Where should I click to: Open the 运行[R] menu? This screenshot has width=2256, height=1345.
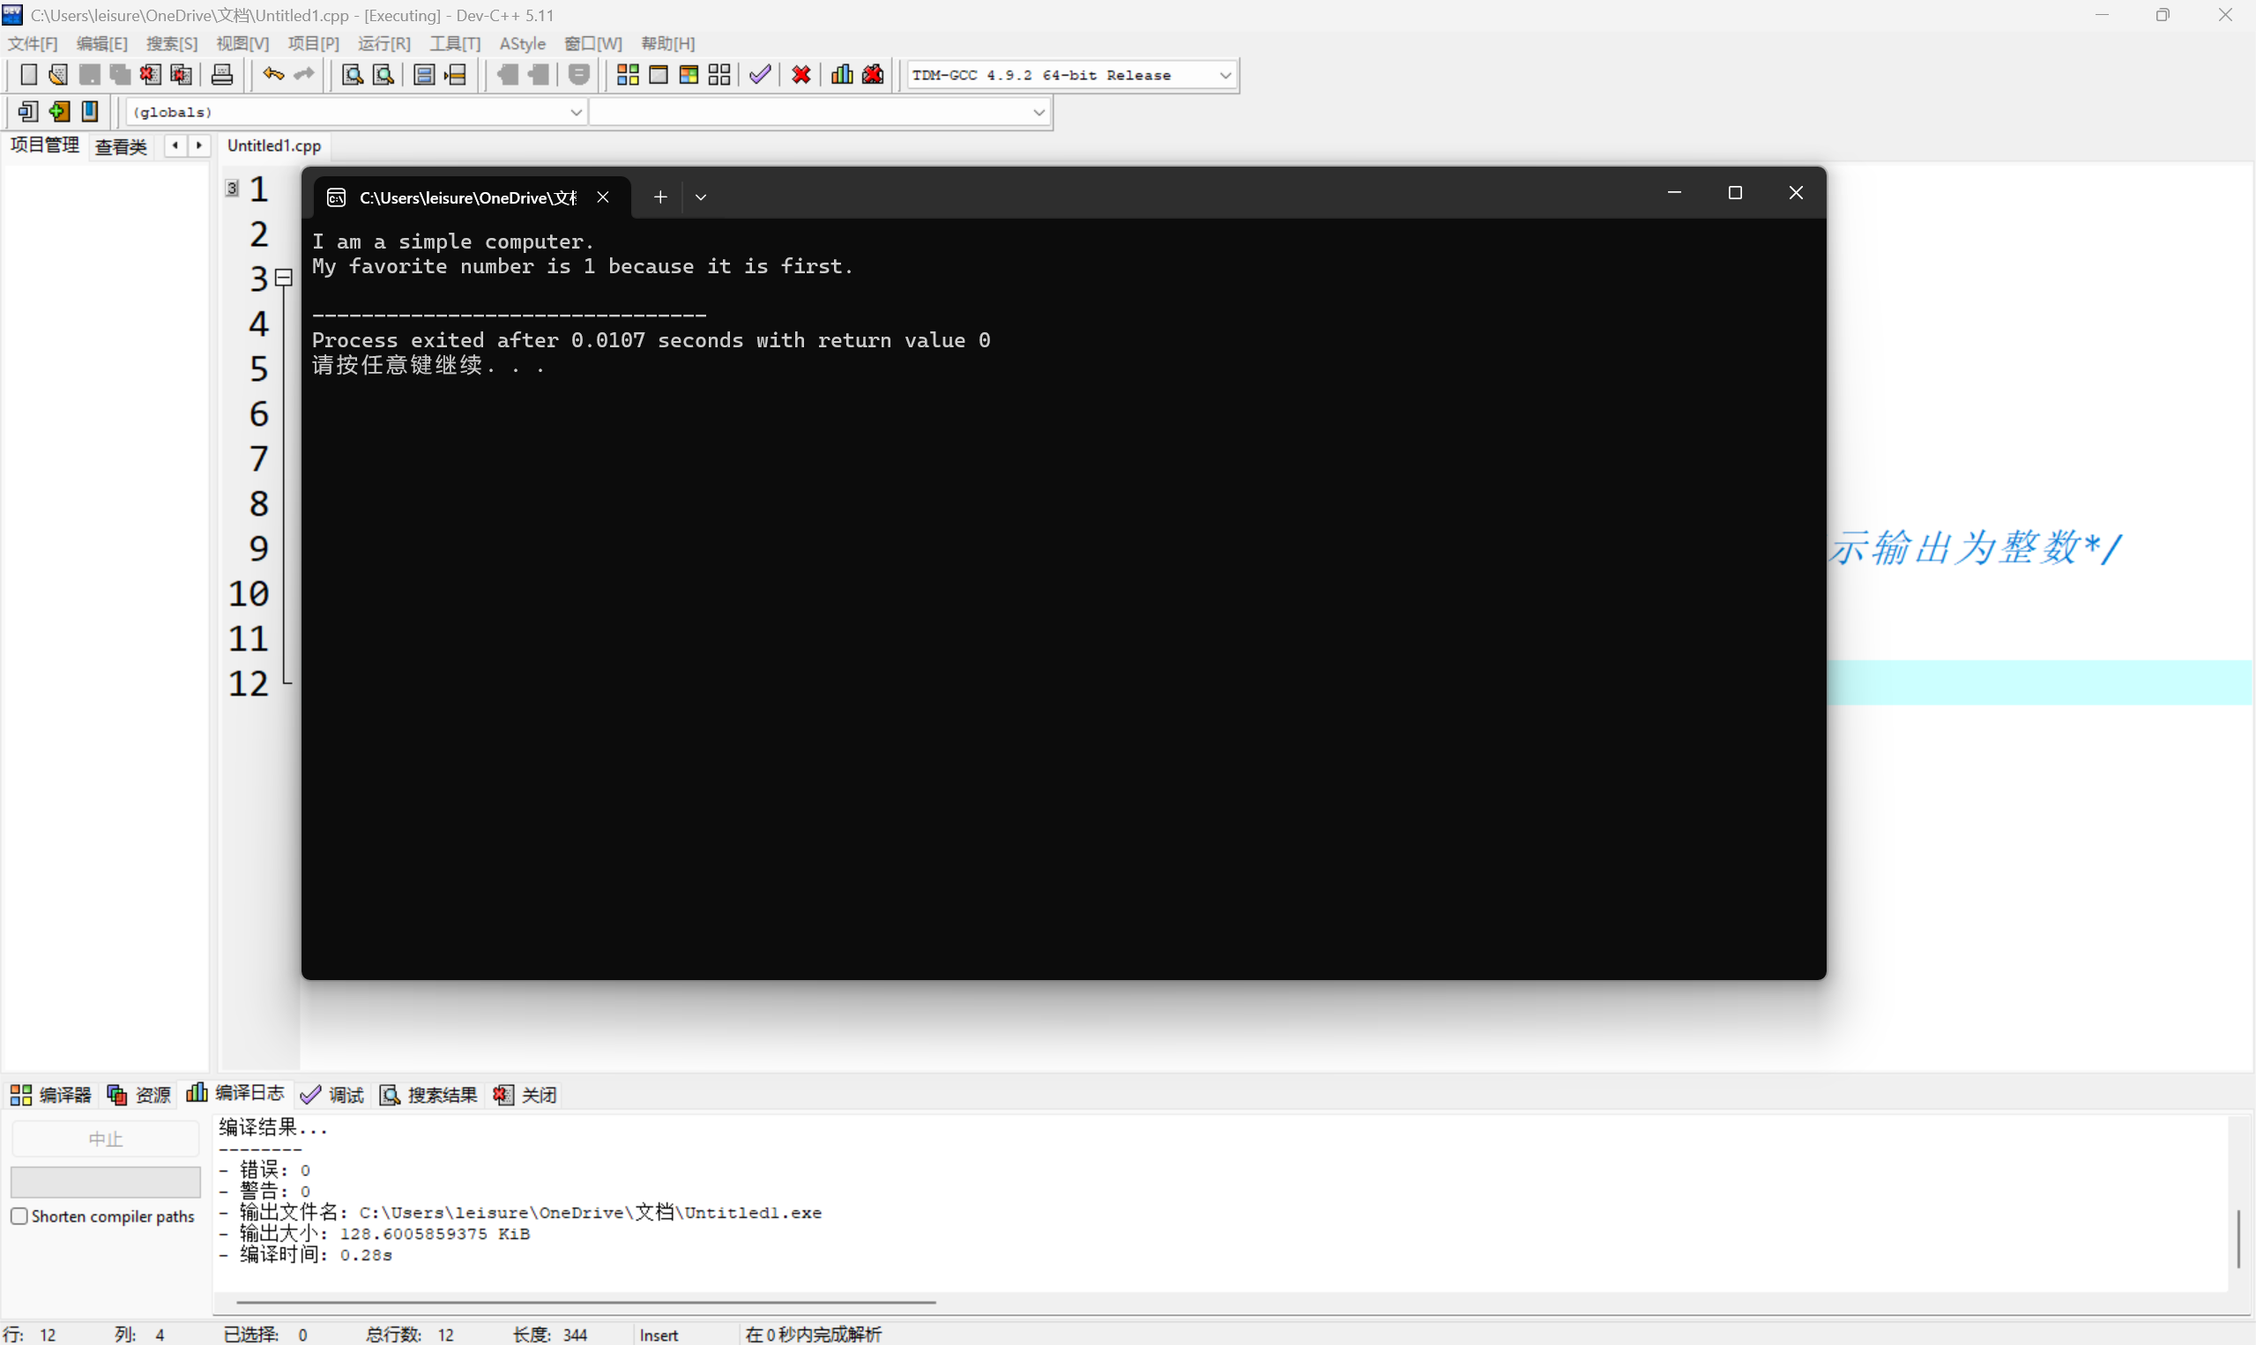point(383,42)
